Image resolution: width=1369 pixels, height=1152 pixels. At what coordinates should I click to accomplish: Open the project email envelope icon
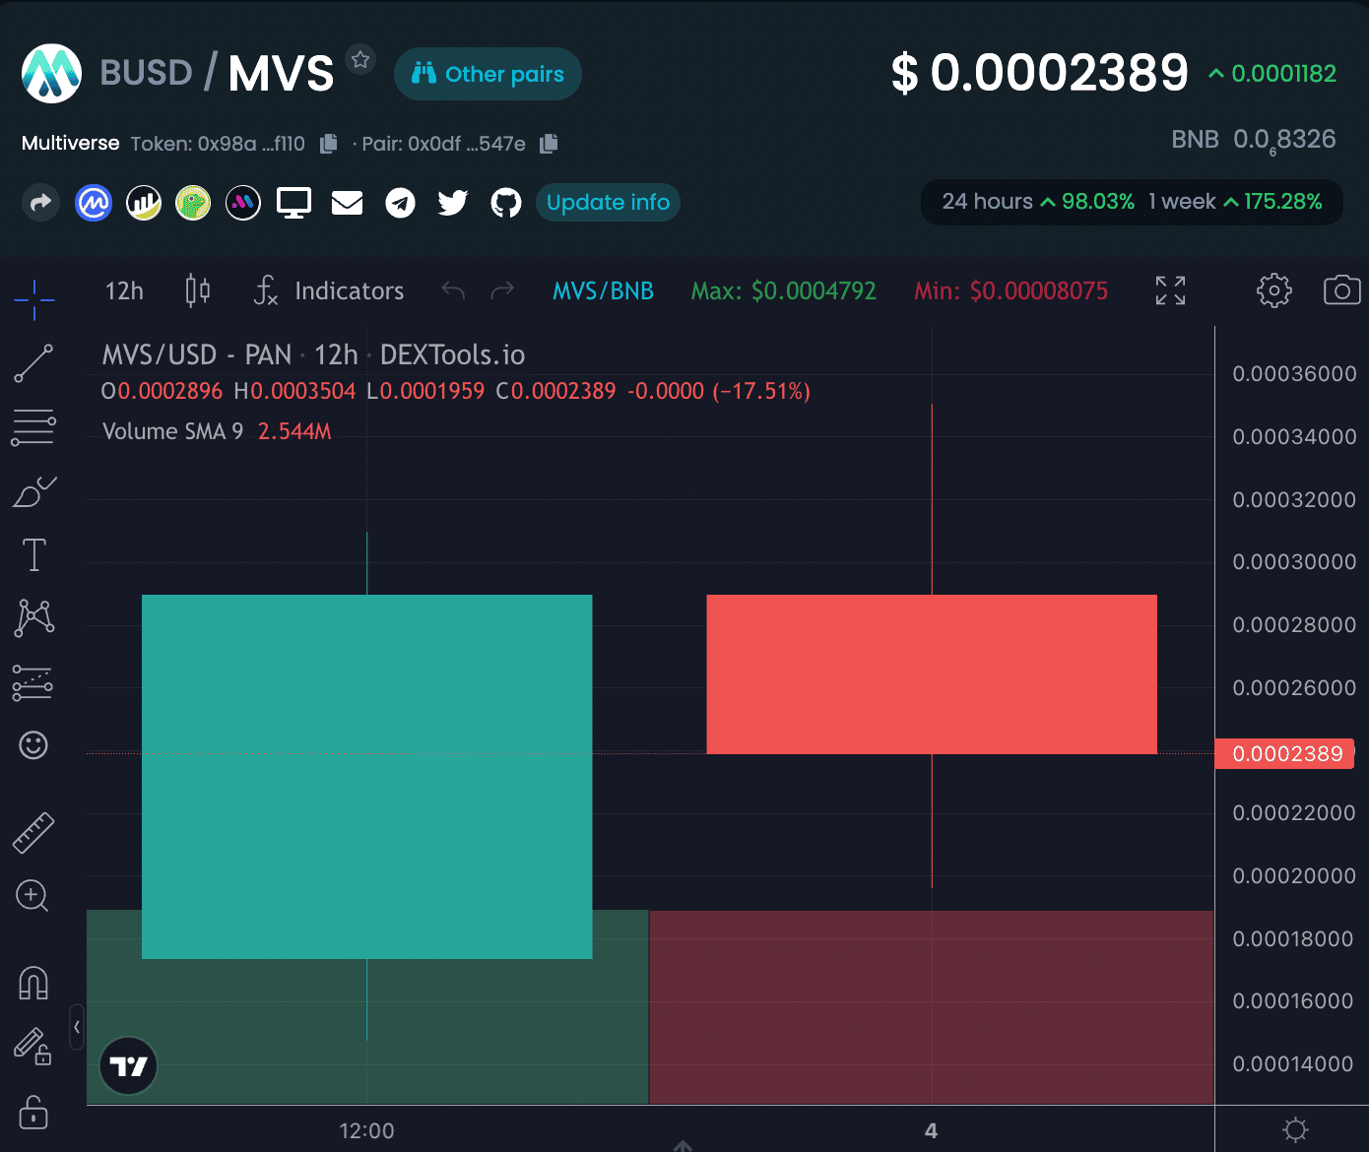347,203
